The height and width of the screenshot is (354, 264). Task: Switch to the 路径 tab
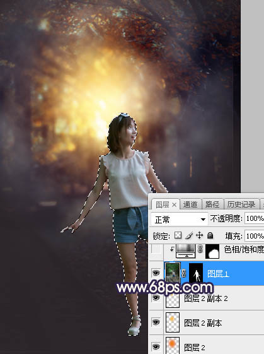(x=212, y=204)
